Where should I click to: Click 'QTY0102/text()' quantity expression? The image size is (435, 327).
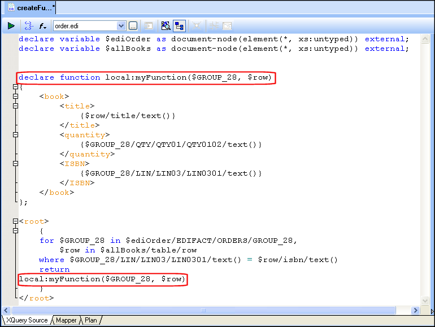(224, 145)
